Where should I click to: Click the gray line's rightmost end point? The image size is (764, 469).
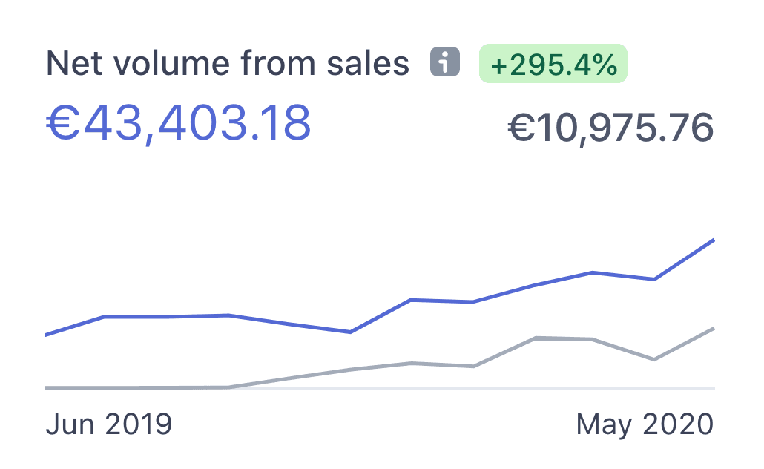tap(714, 328)
